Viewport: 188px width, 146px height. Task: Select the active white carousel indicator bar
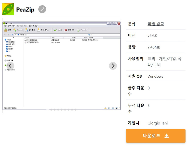(48, 110)
